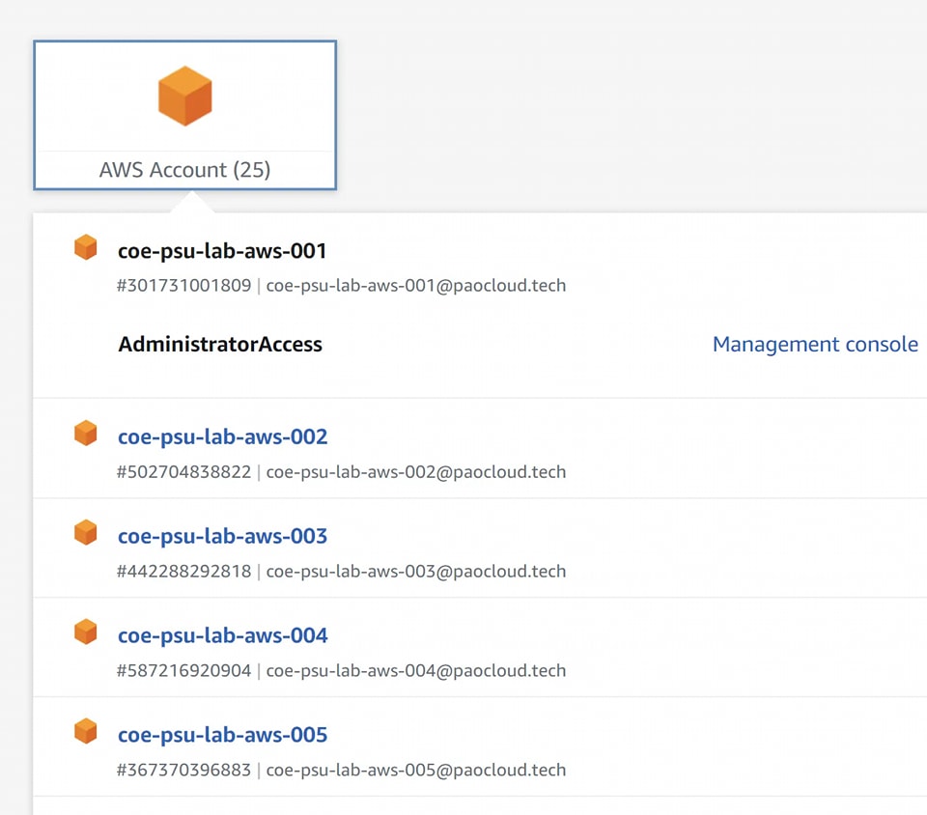Click account ID #301731001809
The image size is (927, 815).
point(183,286)
